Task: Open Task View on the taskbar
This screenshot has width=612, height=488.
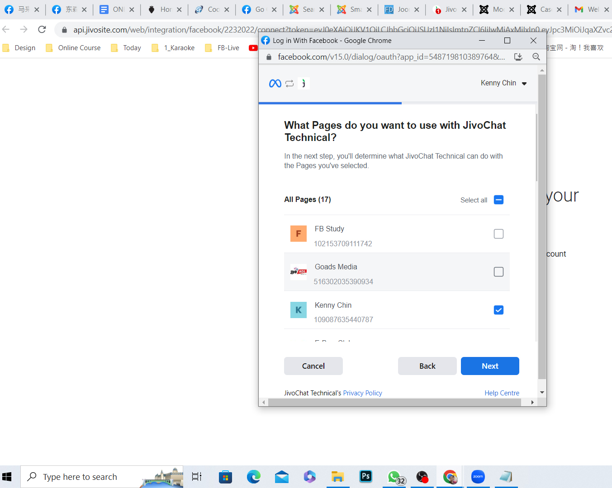Action: coord(197,477)
